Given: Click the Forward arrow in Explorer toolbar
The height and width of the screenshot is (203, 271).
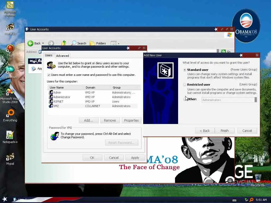Looking at the screenshot, I should (x=51, y=43).
